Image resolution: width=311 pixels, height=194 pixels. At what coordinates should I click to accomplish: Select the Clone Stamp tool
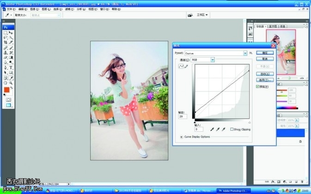[6, 53]
